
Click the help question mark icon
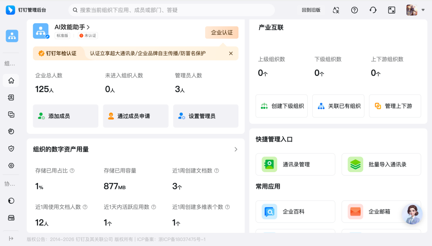(x=354, y=10)
